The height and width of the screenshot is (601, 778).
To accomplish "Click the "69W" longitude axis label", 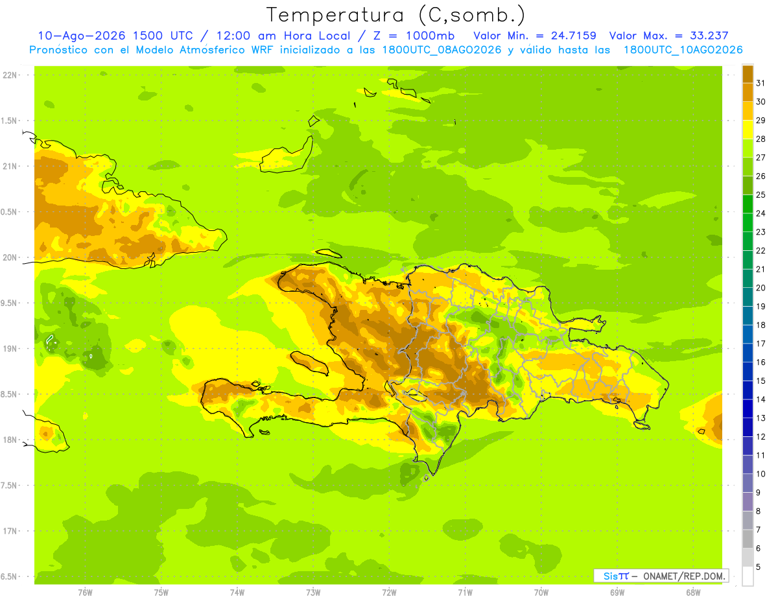I will [617, 593].
